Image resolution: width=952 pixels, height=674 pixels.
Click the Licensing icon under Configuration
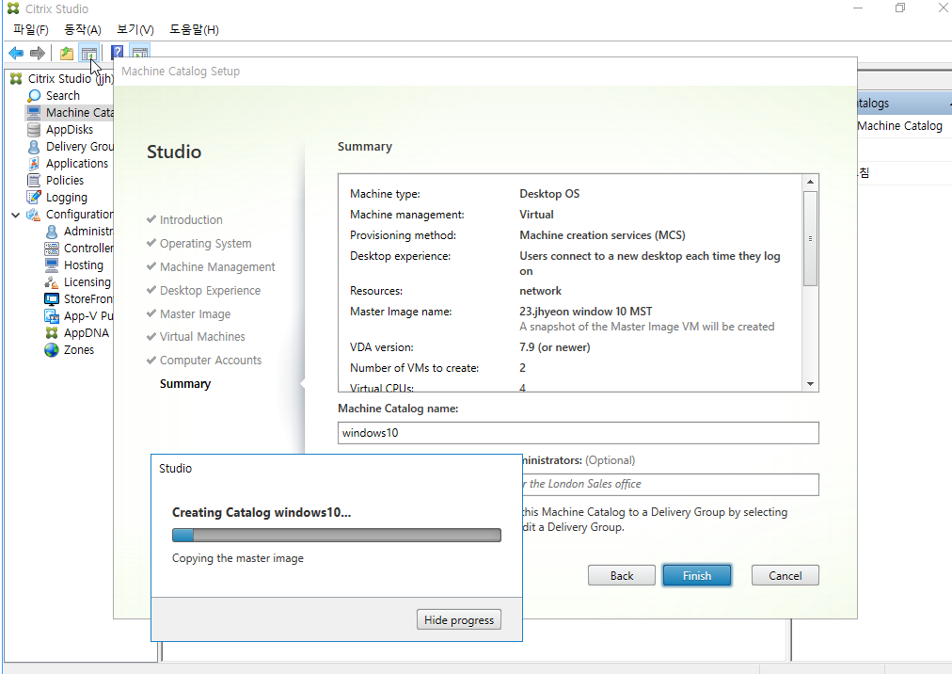pos(53,282)
